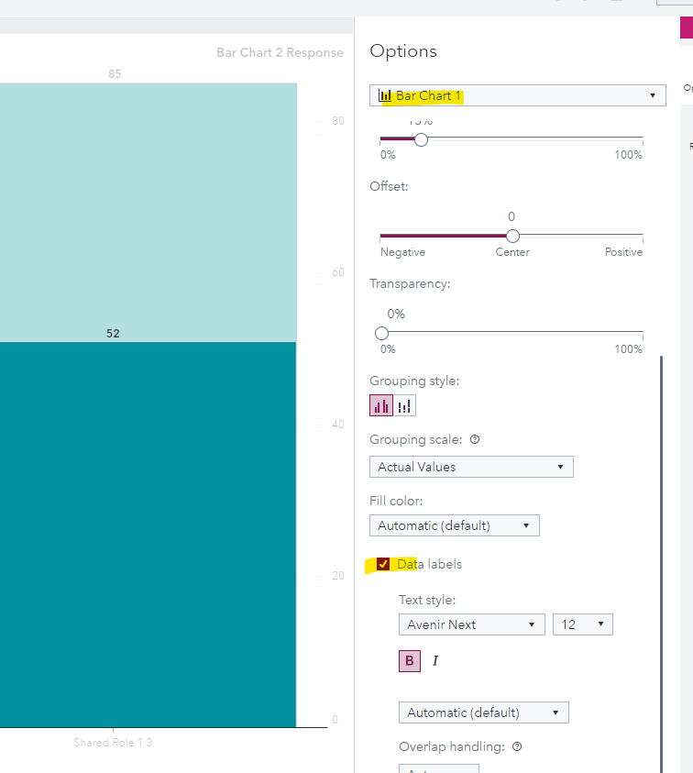Click the Transparency slider handle

pos(382,333)
